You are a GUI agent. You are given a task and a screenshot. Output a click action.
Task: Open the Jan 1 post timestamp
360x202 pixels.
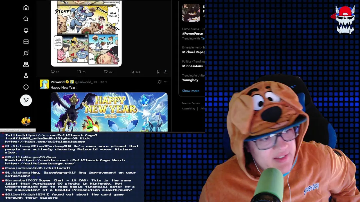tap(103, 82)
